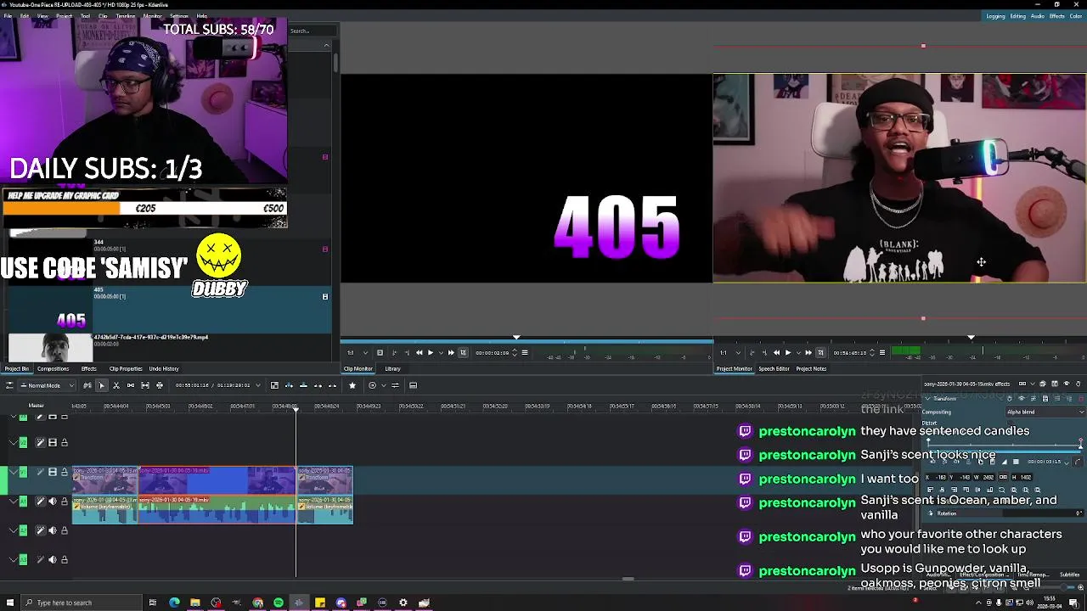This screenshot has height=611, width=1087.
Task: Rewind in the clip monitor
Action: [419, 352]
